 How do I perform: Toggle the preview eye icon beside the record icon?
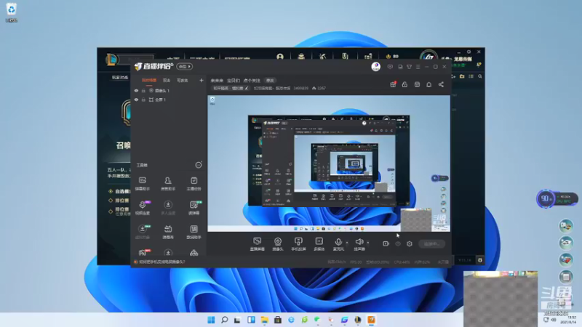398,243
